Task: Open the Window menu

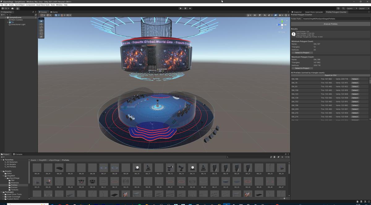Action: 59,5
